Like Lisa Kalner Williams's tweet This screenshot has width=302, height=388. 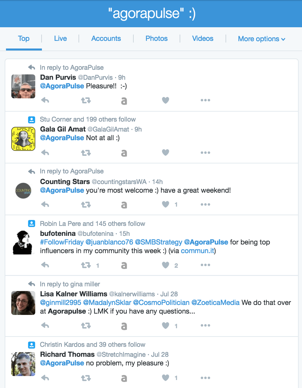click(x=166, y=326)
